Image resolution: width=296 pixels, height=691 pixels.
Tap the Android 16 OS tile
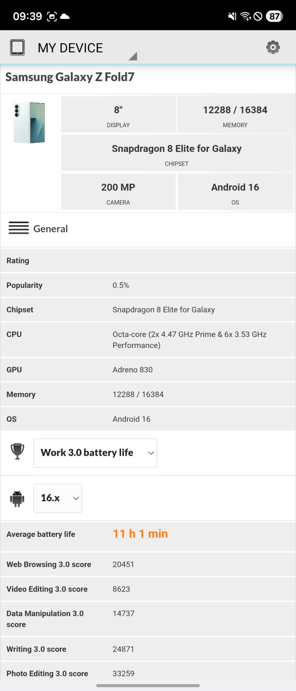tap(235, 192)
